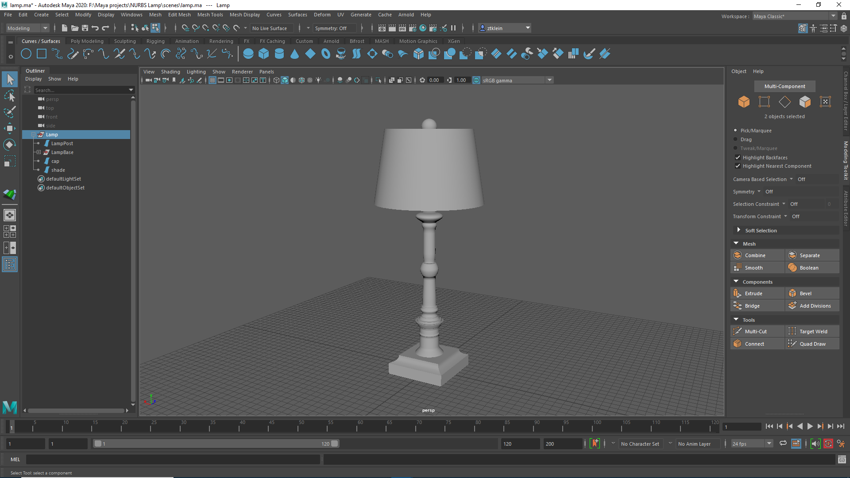Click the timeline range slider bar

(x=216, y=443)
